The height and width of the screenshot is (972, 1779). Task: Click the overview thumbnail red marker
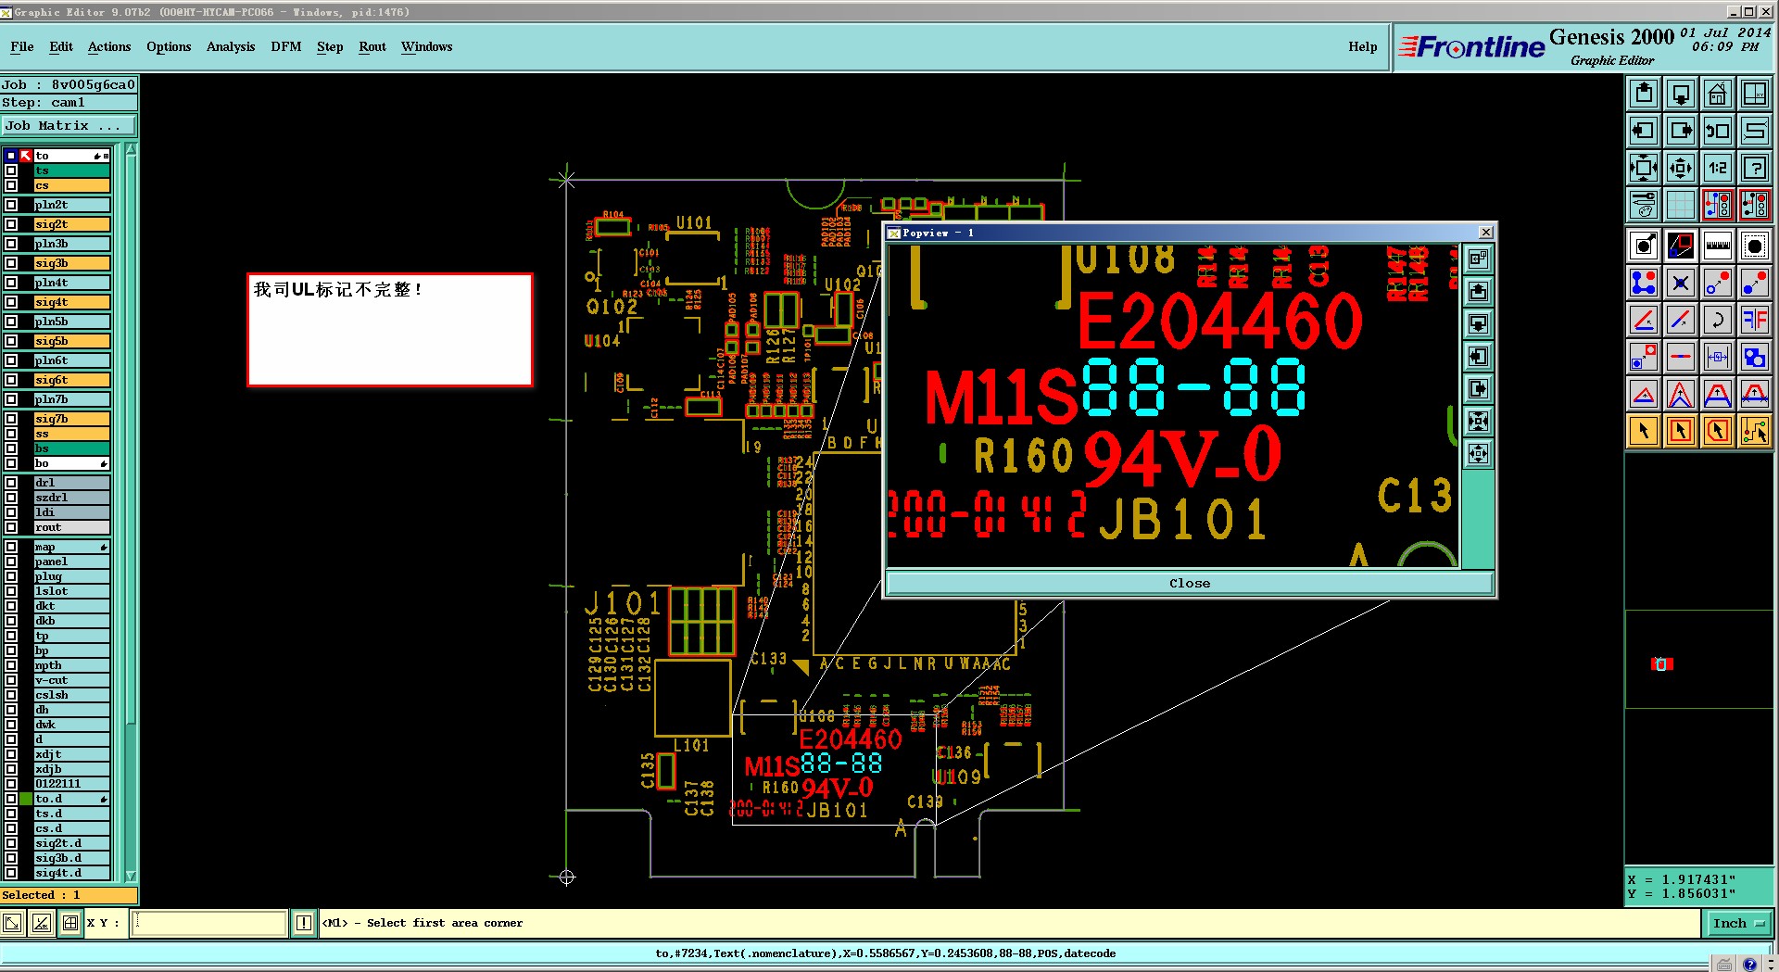point(1662,663)
